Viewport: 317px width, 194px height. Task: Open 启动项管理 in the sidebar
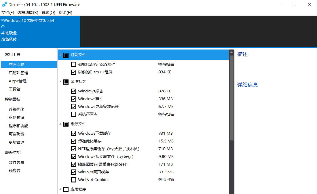pyautogui.click(x=18, y=73)
